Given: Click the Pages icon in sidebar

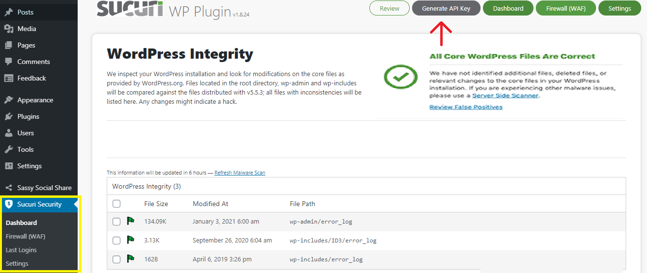Looking at the screenshot, I should pos(9,45).
